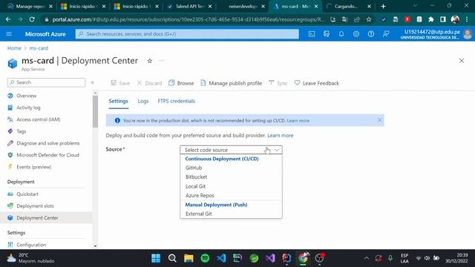Open Visual Studio Code from the taskbar
475x267 pixels.
point(221,258)
